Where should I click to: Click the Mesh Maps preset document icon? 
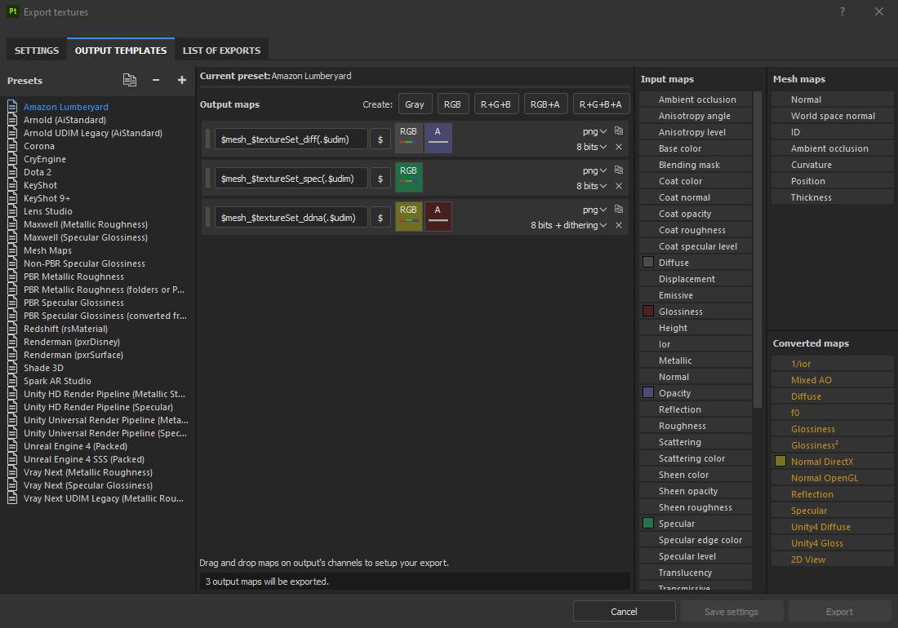12,250
